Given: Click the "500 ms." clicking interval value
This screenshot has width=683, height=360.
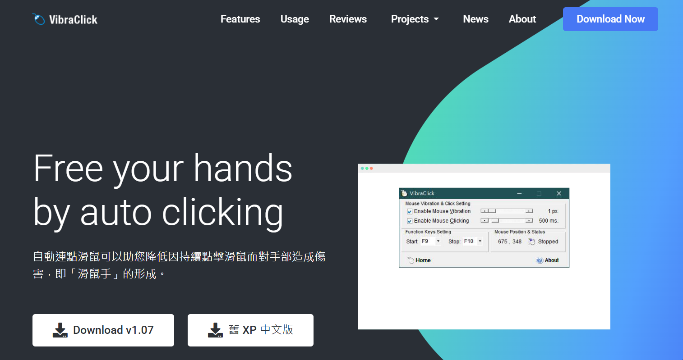Looking at the screenshot, I should point(549,221).
